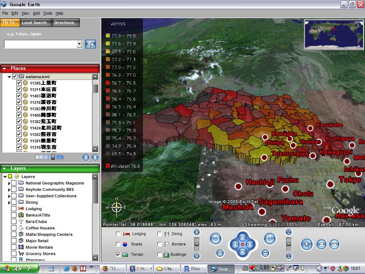Click the round button below the tilt slider
365x274 pixels.
tap(289, 256)
